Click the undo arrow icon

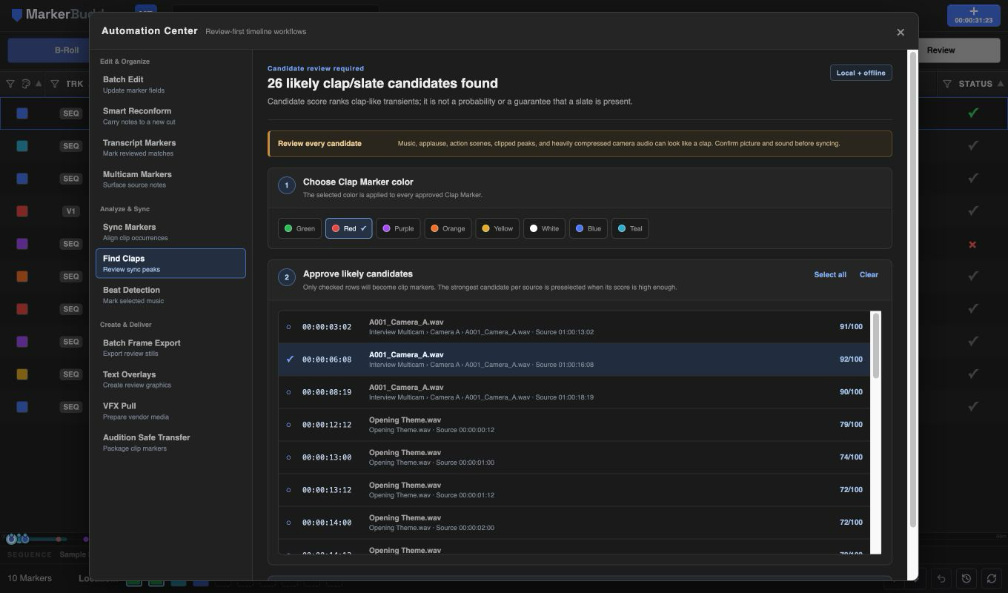click(941, 578)
